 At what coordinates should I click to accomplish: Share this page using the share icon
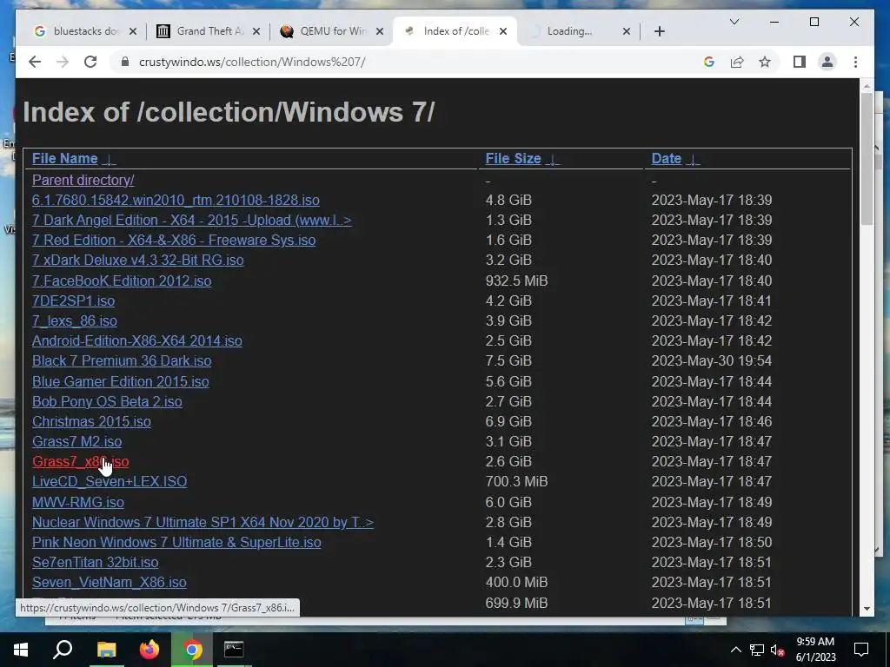(737, 62)
